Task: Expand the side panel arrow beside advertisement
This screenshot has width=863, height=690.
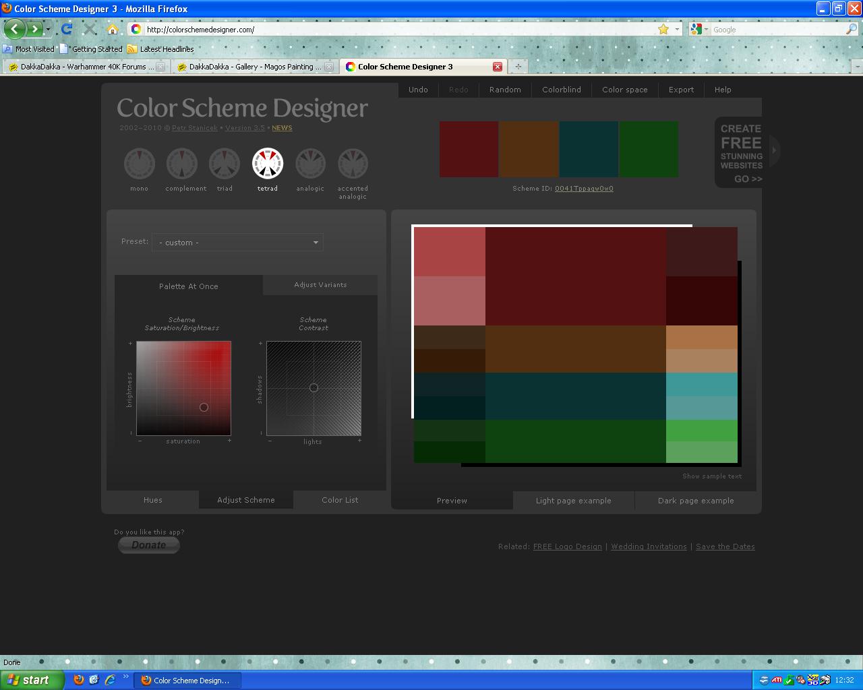Action: click(x=774, y=150)
